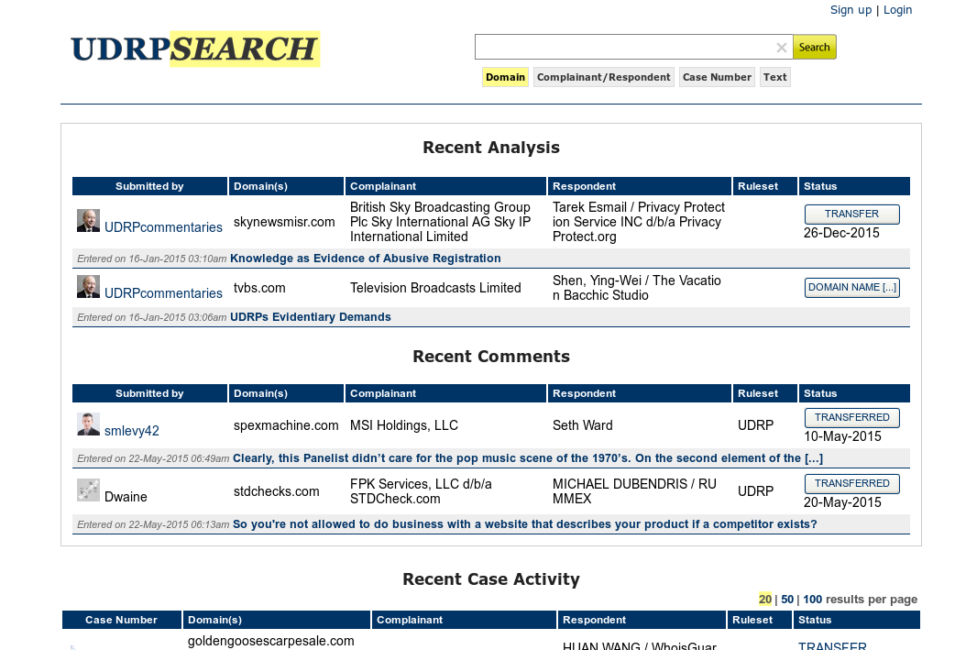This screenshot has height=650, width=966.
Task: Click the 'British Sky Broadcasting Group' complainant cell
Action: tap(441, 222)
